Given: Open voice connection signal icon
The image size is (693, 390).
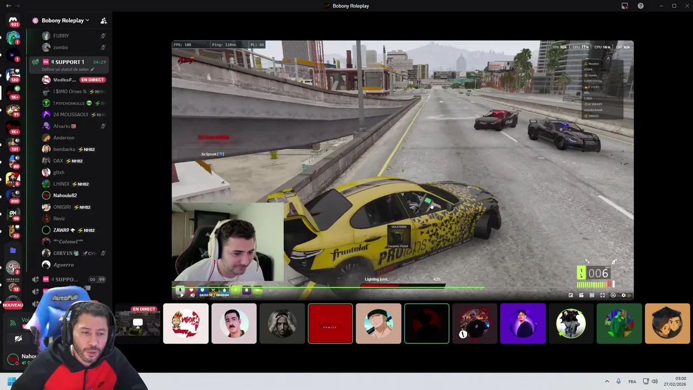Looking at the screenshot, I should 13,323.
